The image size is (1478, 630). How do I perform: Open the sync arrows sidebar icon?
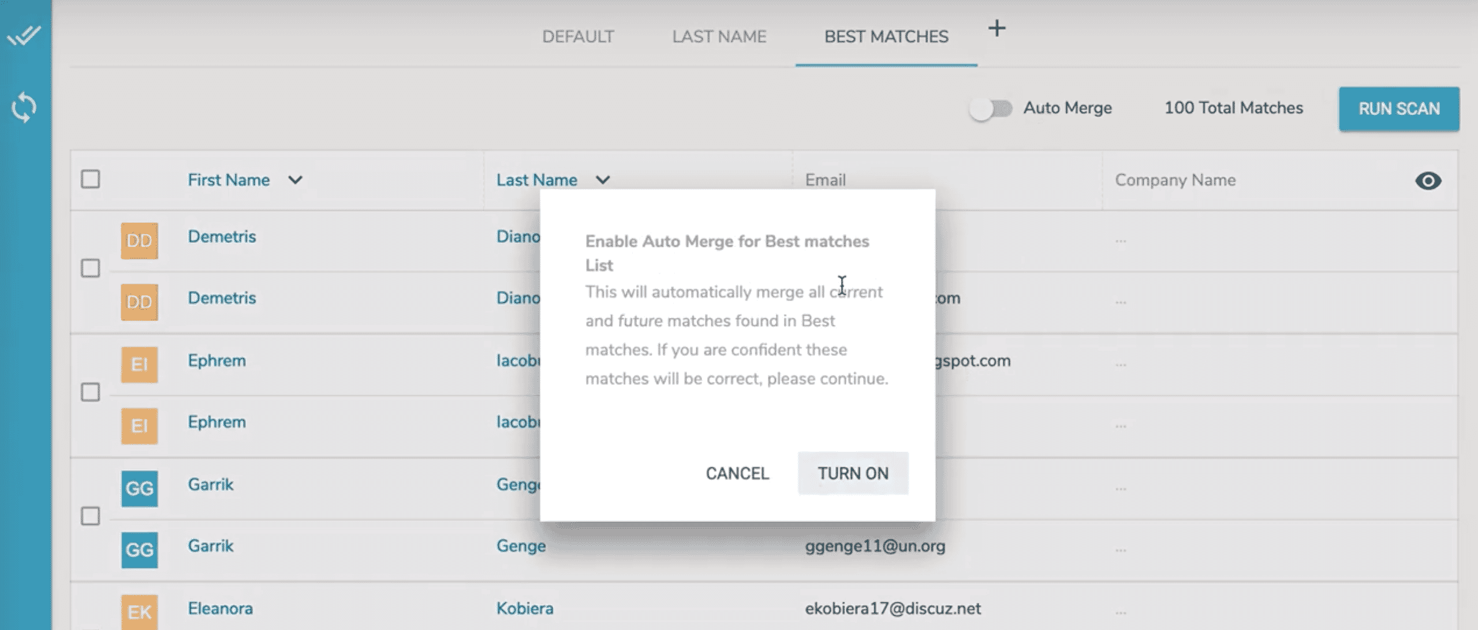coord(24,108)
